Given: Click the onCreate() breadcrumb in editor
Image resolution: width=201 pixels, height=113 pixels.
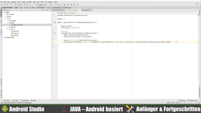Looking at the screenshot, I should (72, 13).
